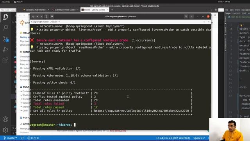Click the terminal command prompt line
This screenshot has width=250, height=141.
coord(53,125)
